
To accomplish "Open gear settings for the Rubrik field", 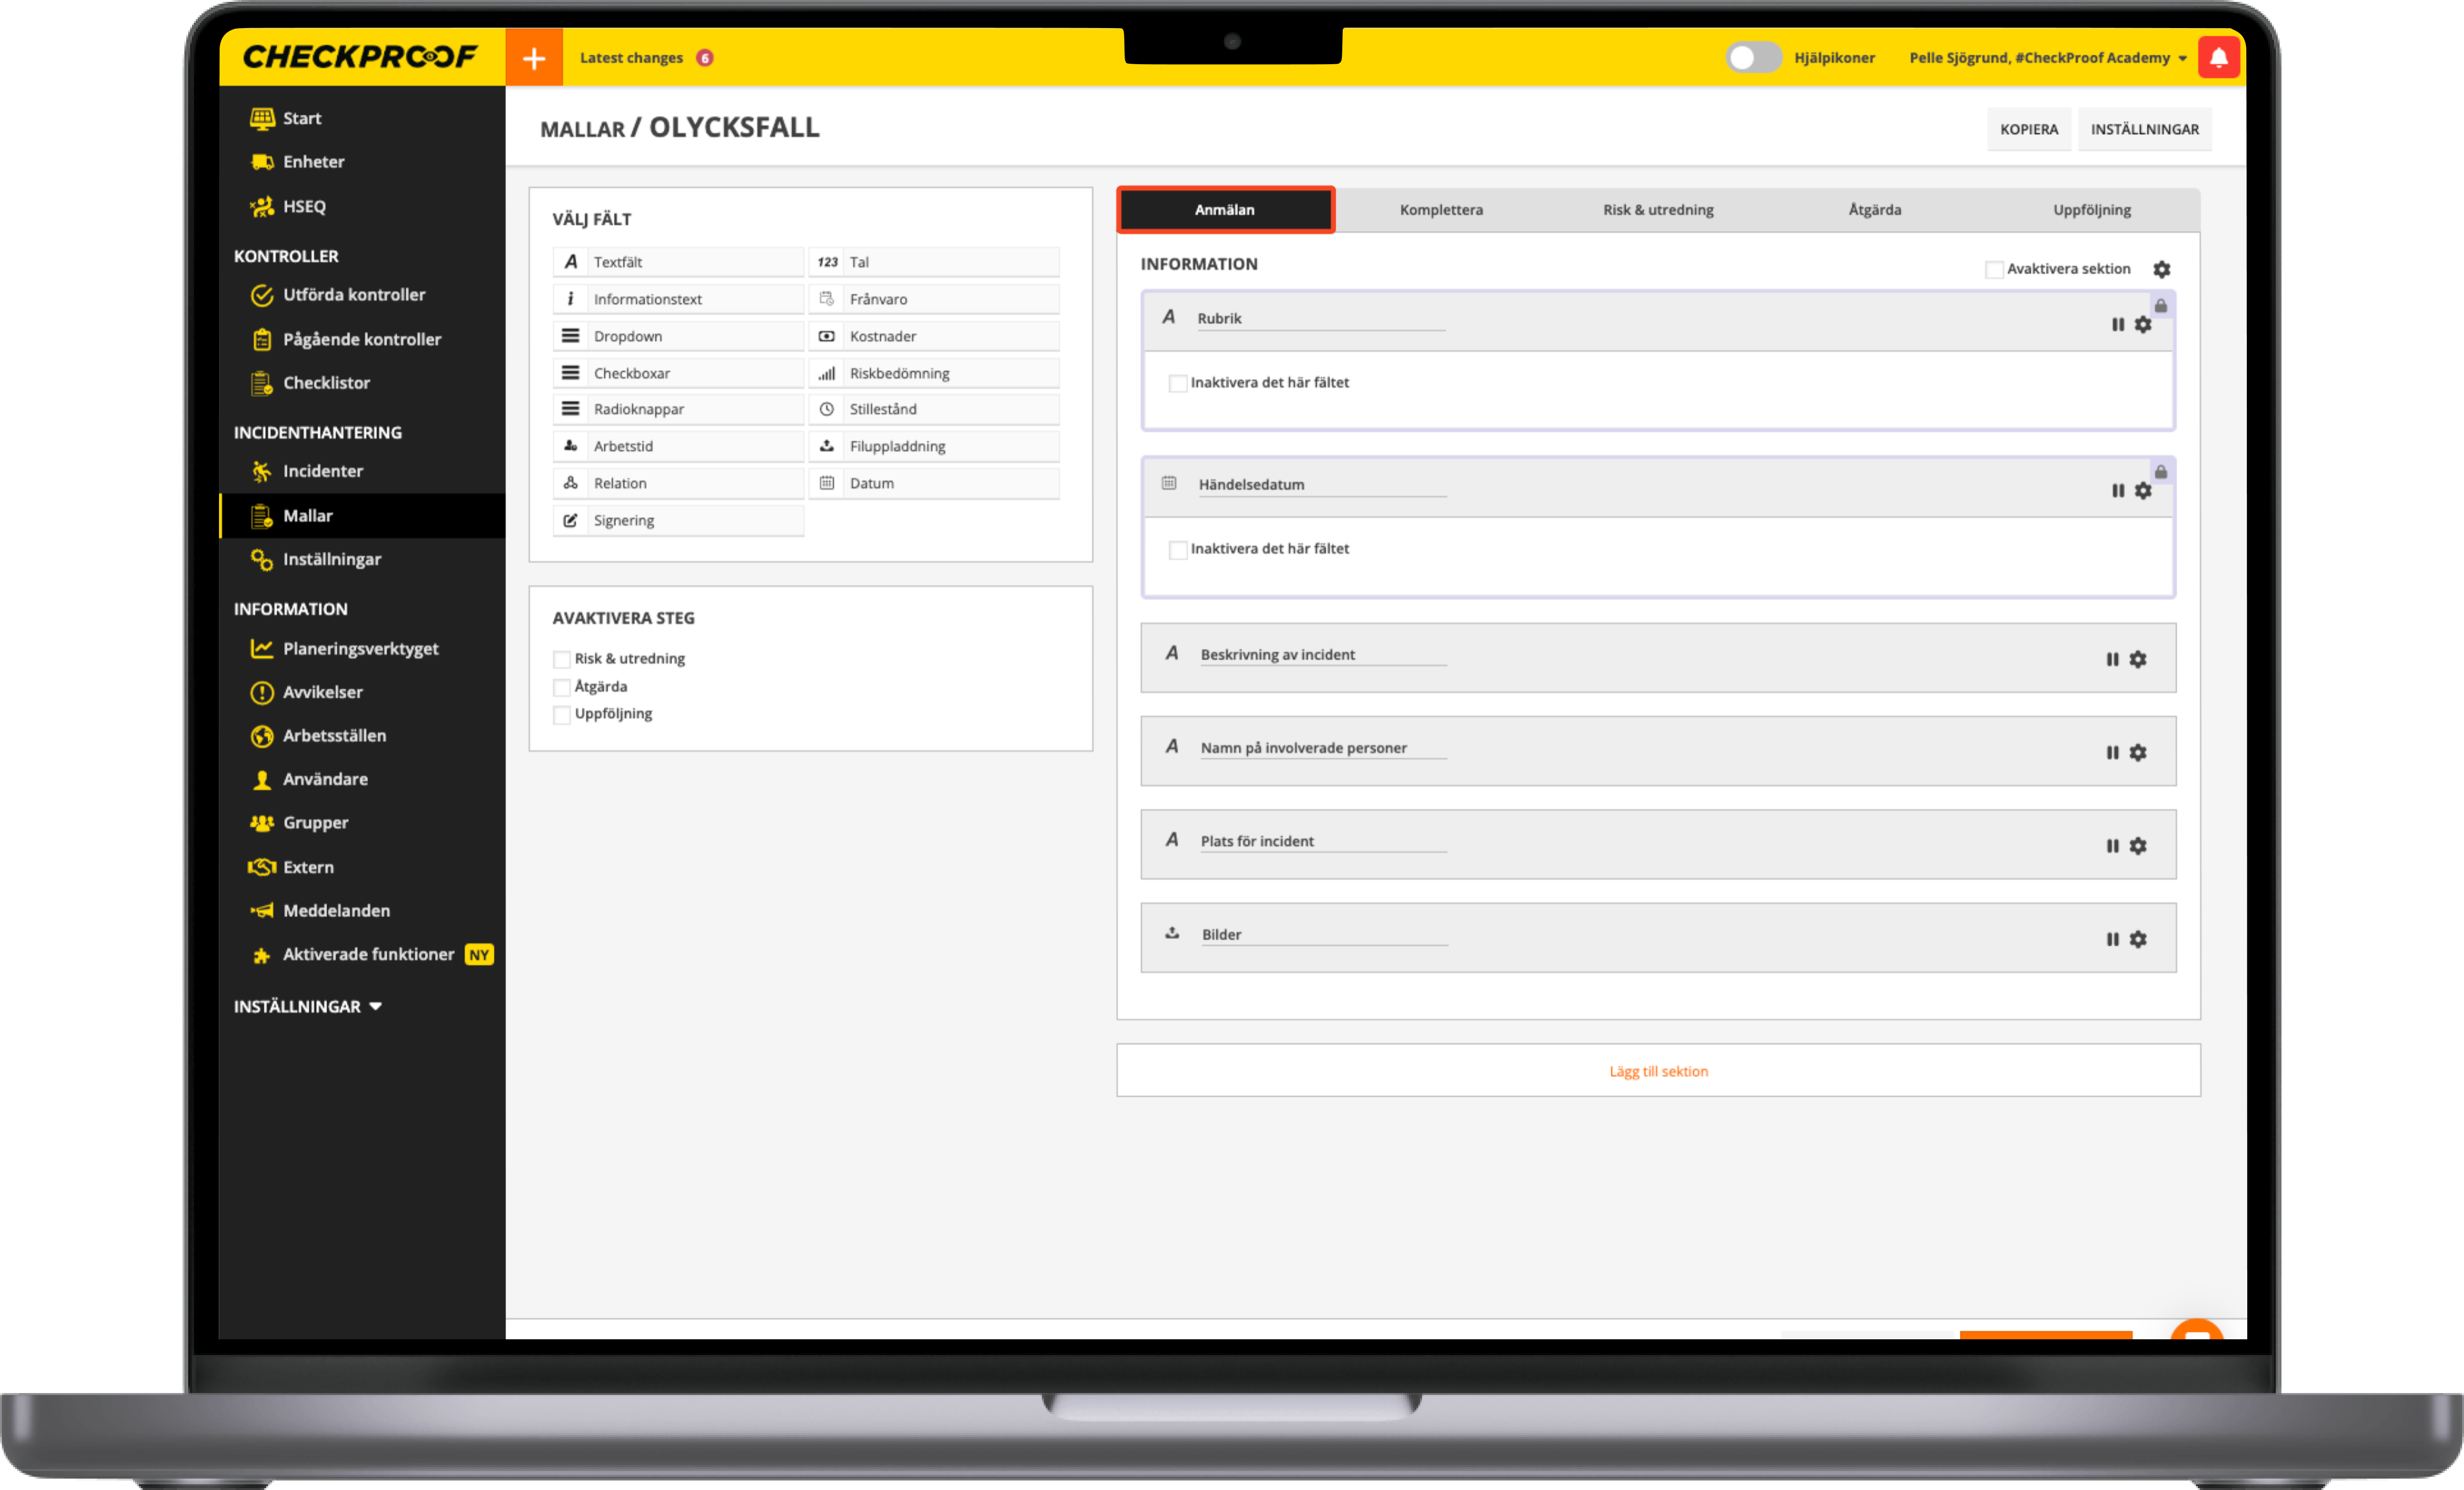I will (x=2143, y=324).
